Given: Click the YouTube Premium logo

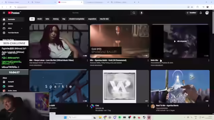Looking at the screenshot, I should 14,13.
